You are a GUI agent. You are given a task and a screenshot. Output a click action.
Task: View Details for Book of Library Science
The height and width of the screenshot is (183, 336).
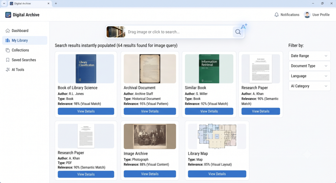coord(86,111)
